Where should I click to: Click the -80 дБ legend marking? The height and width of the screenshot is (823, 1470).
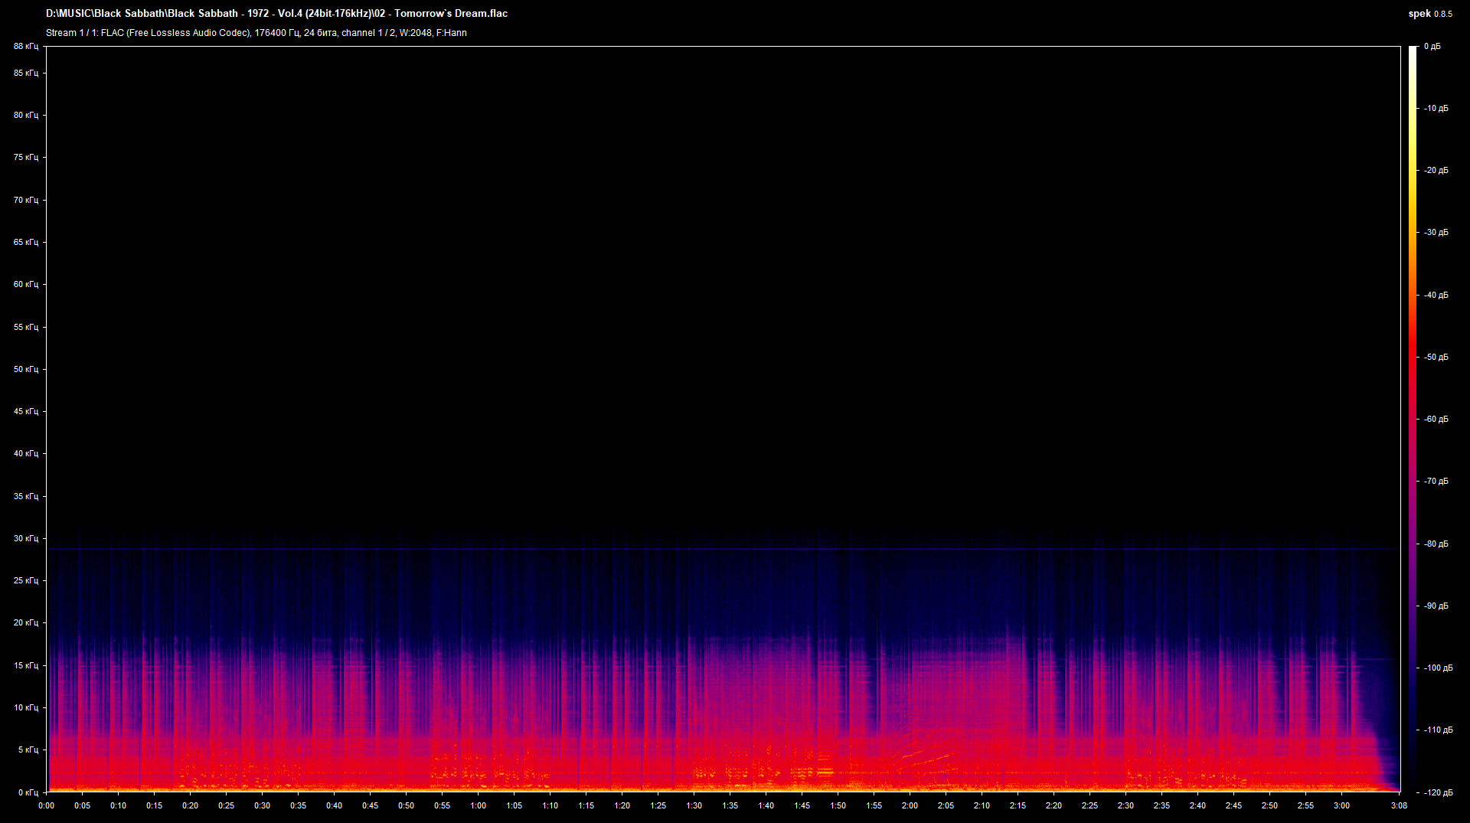[1436, 544]
